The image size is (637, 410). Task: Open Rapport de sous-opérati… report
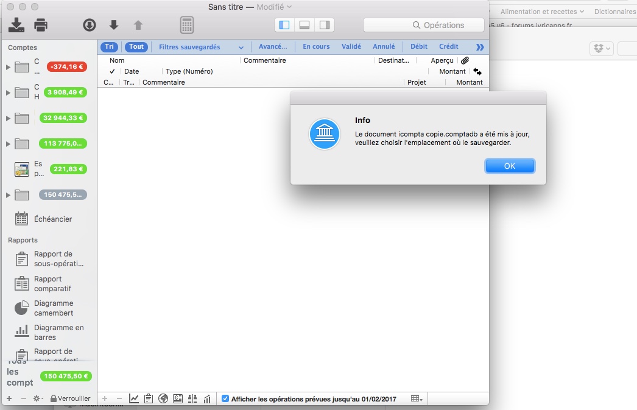(59, 259)
